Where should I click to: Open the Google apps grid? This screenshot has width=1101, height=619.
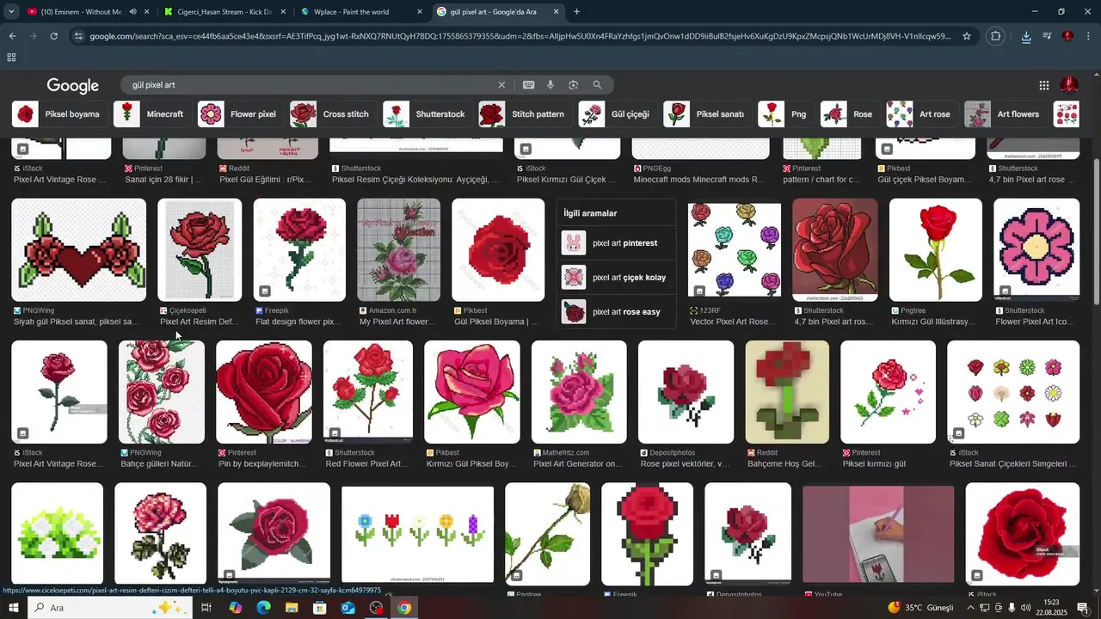coord(1043,85)
